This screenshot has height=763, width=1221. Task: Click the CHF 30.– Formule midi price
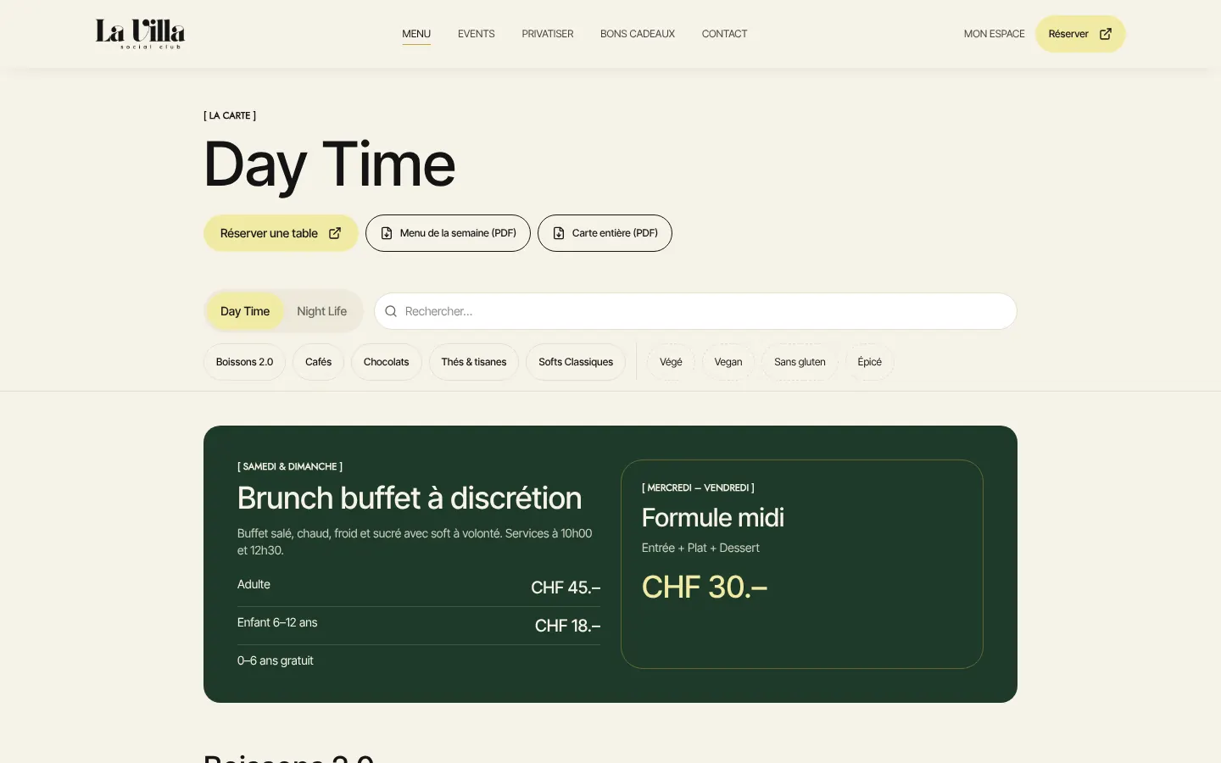click(x=705, y=587)
